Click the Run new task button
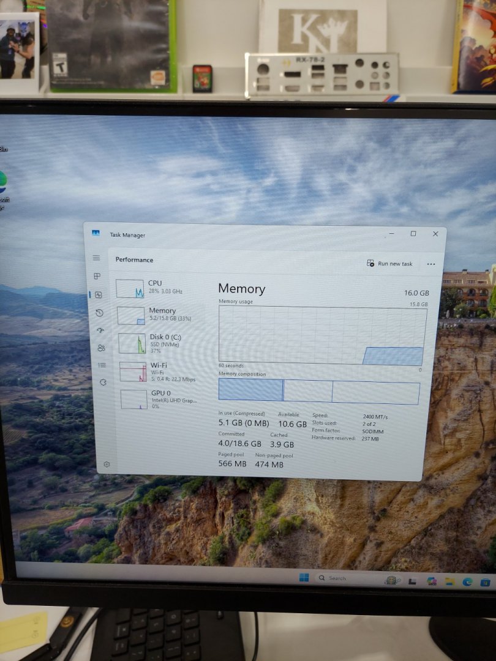This screenshot has width=496, height=661. (x=389, y=264)
